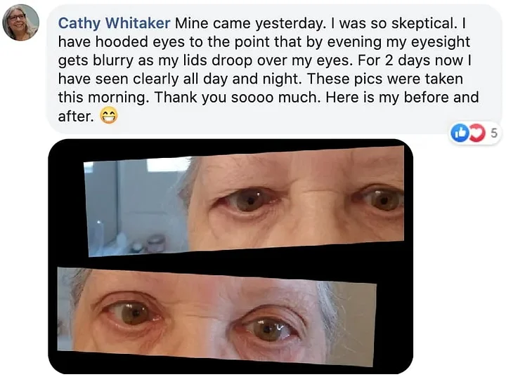This screenshot has height=377, width=506.
Task: Visit the Cathy Whitaker name link
Action: pos(114,23)
